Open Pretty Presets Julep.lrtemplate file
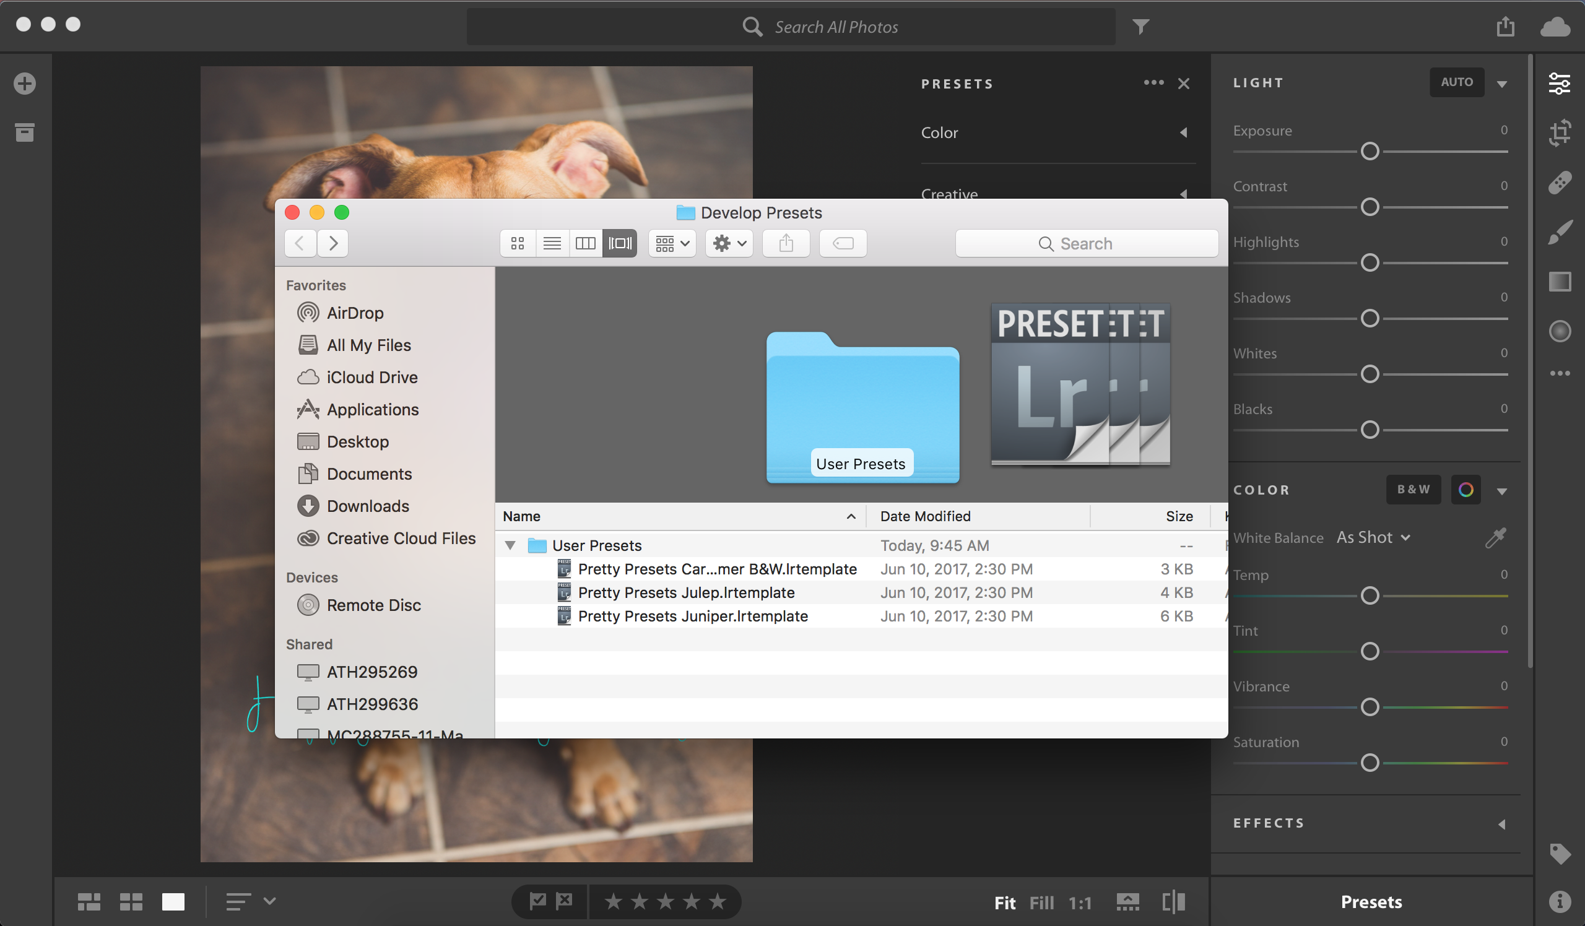1585x926 pixels. [x=685, y=592]
